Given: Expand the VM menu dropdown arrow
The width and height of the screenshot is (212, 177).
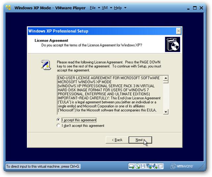Looking at the screenshot, I should [x=111, y=8].
